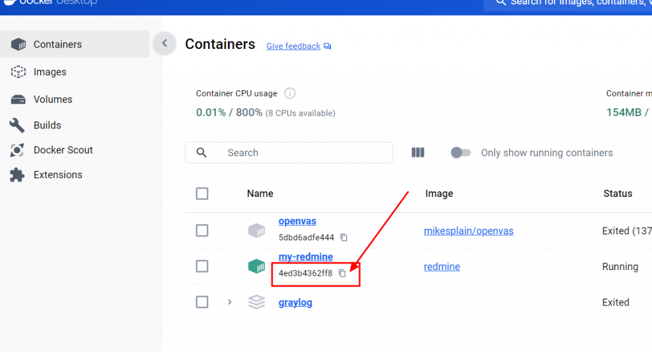Click the Images icon in sidebar

18,72
